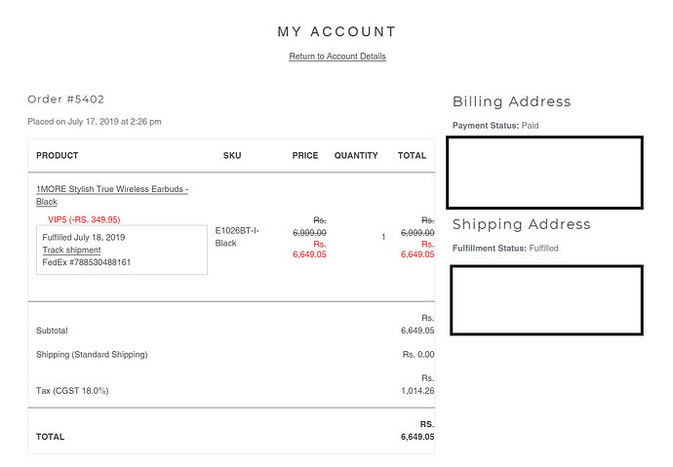Viewport: 673px width, 467px height.
Task: Click the VIP5 discount code text
Action: point(84,219)
